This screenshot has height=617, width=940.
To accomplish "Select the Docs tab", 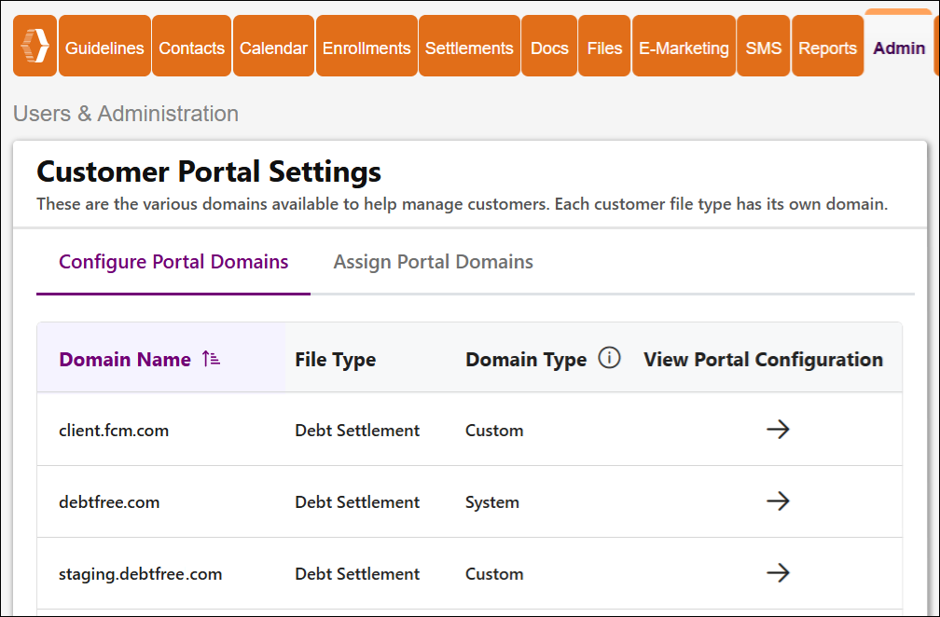I will click(x=549, y=48).
